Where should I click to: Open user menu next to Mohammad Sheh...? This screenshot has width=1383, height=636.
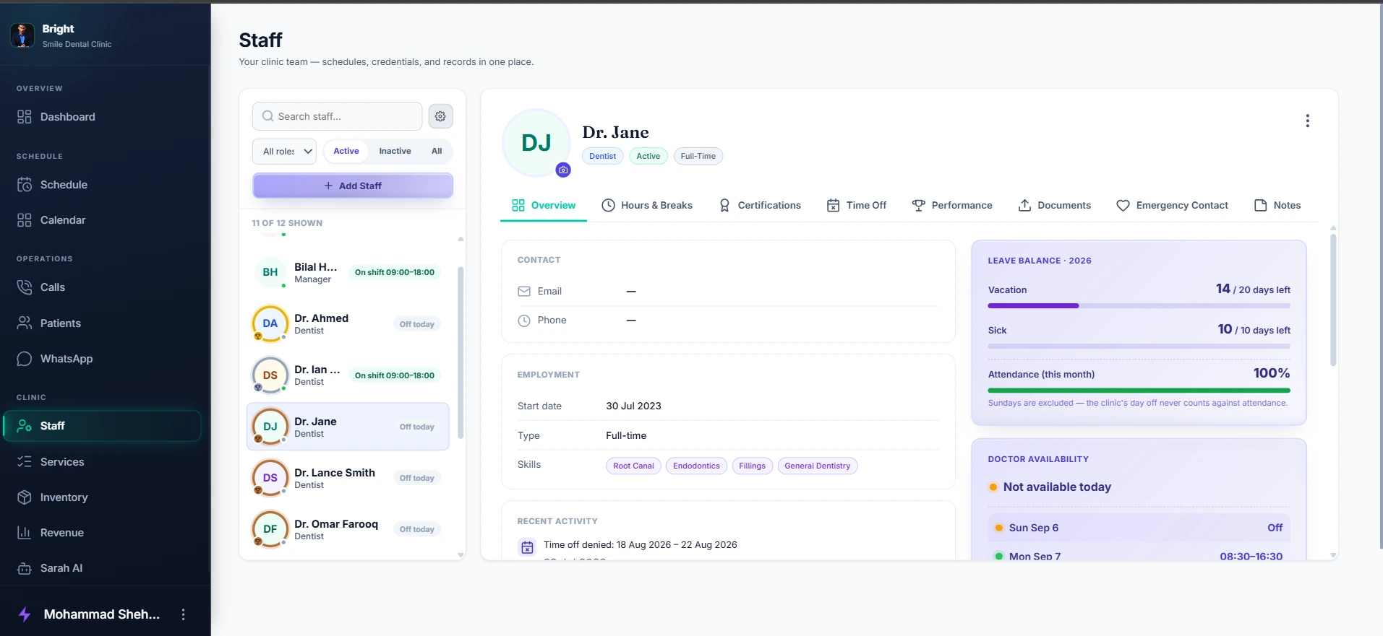click(183, 614)
